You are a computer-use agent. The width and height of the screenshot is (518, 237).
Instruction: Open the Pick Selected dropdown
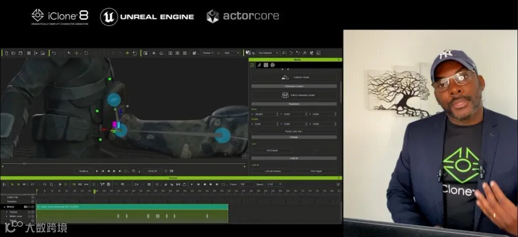pyautogui.click(x=269, y=53)
